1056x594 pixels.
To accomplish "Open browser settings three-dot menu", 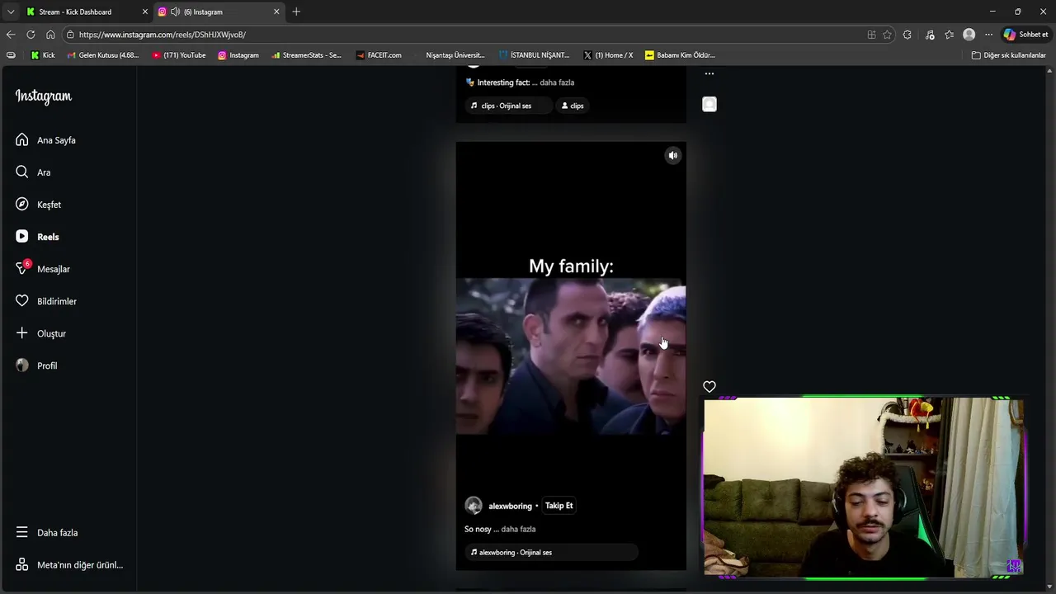I will [x=988, y=35].
